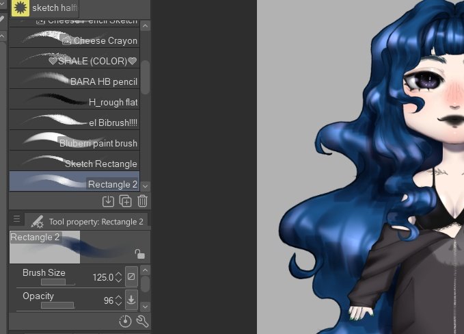Click the Rectangle 2 stroke preview
The image size is (464, 334).
pyautogui.click(x=80, y=247)
